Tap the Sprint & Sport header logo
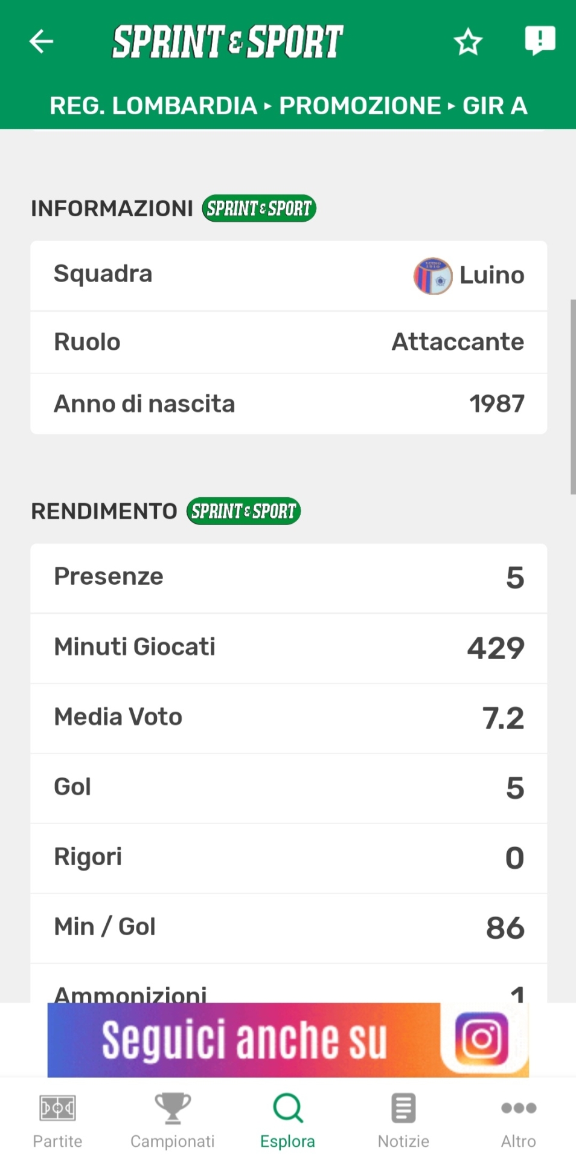This screenshot has width=576, height=1160. (x=228, y=42)
